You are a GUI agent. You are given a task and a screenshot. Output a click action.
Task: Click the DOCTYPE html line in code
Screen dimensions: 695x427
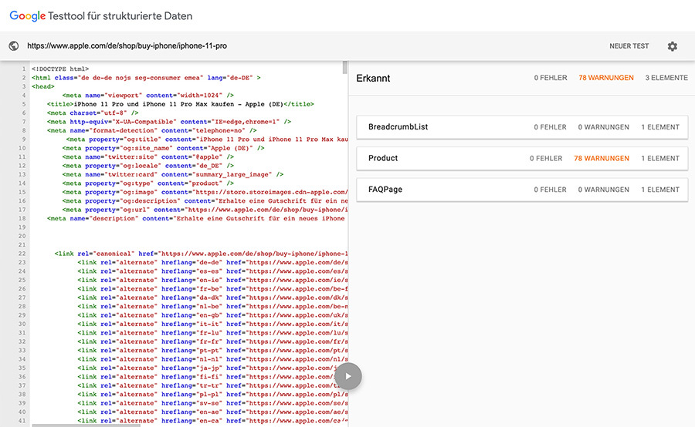click(x=60, y=69)
